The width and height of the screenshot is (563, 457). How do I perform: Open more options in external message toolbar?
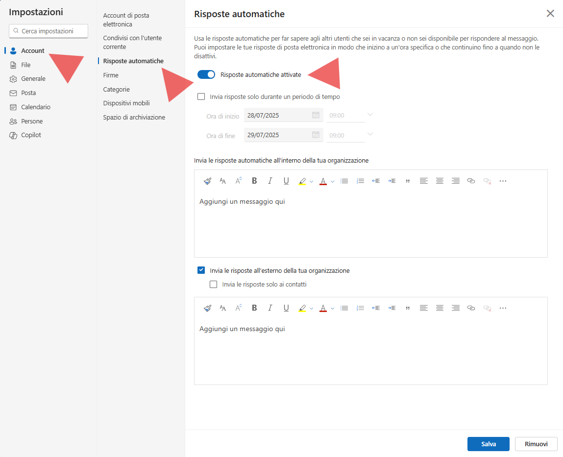pos(503,308)
